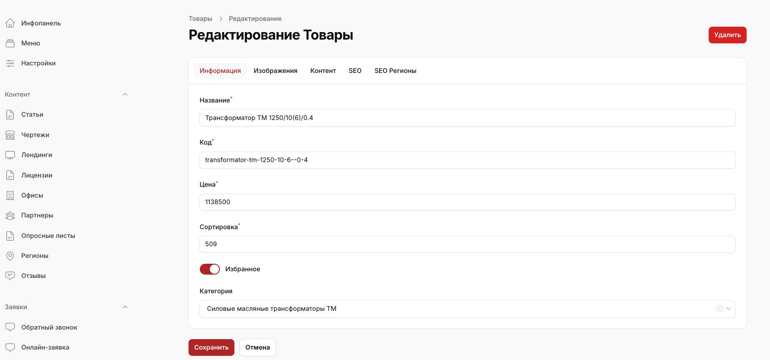Click the red Удалить button

[727, 35]
